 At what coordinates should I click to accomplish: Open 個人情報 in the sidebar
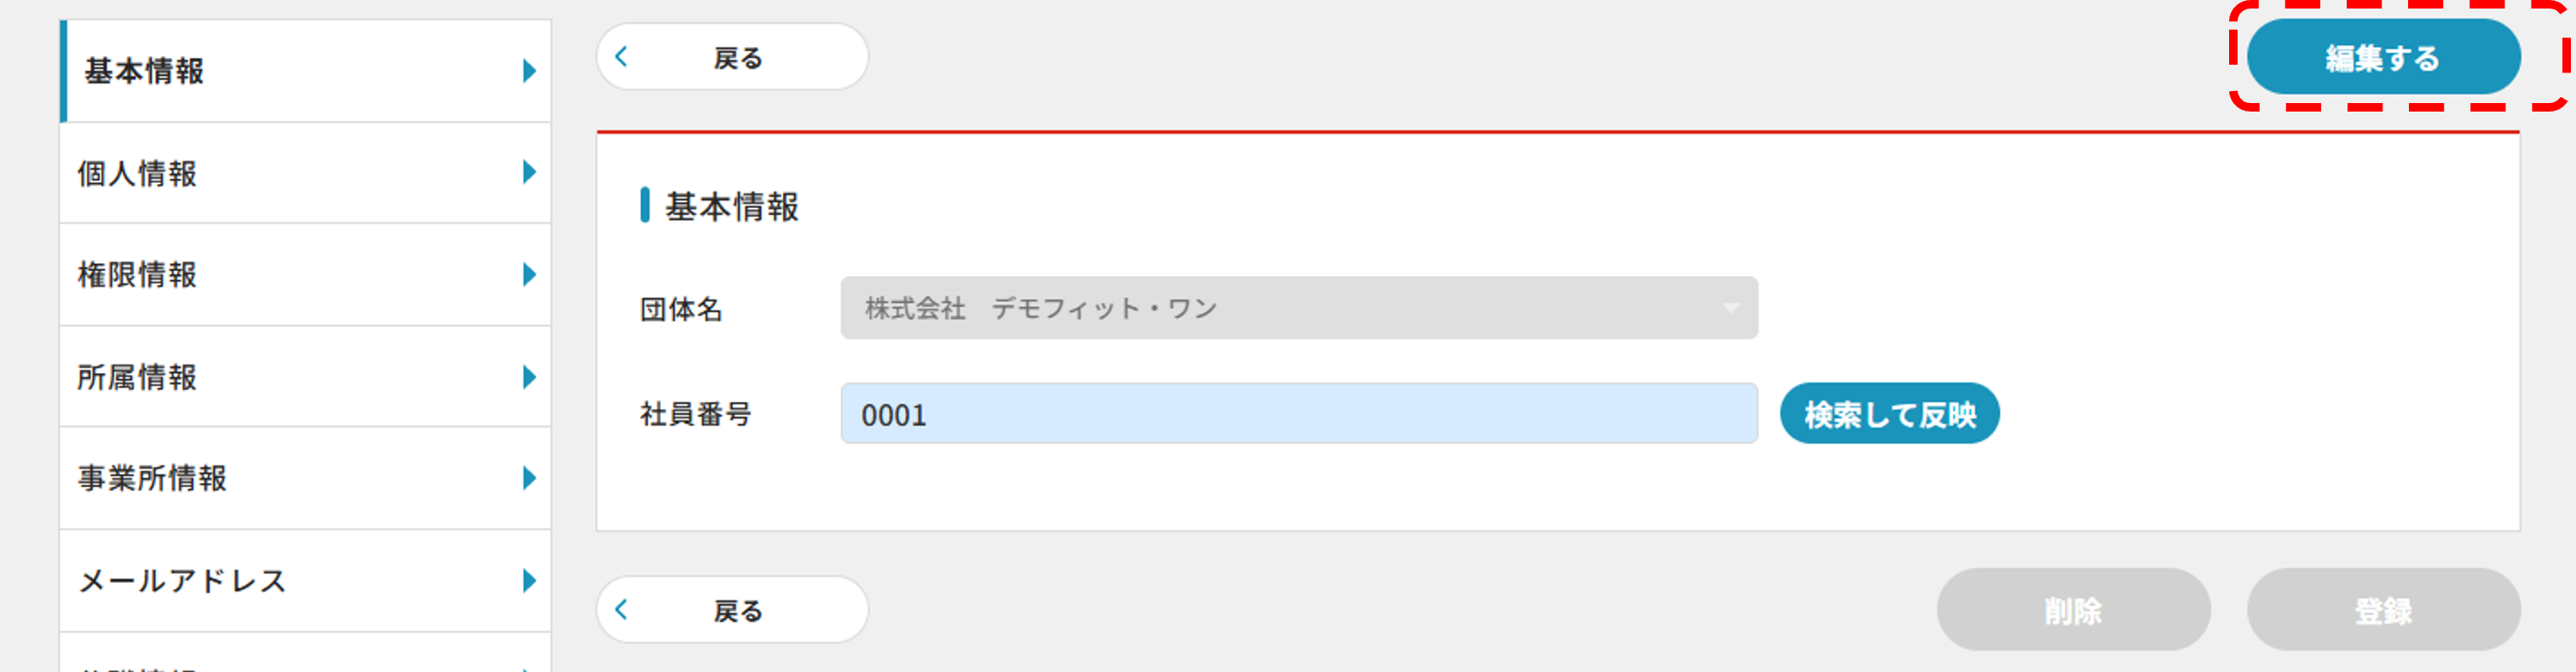(x=138, y=174)
